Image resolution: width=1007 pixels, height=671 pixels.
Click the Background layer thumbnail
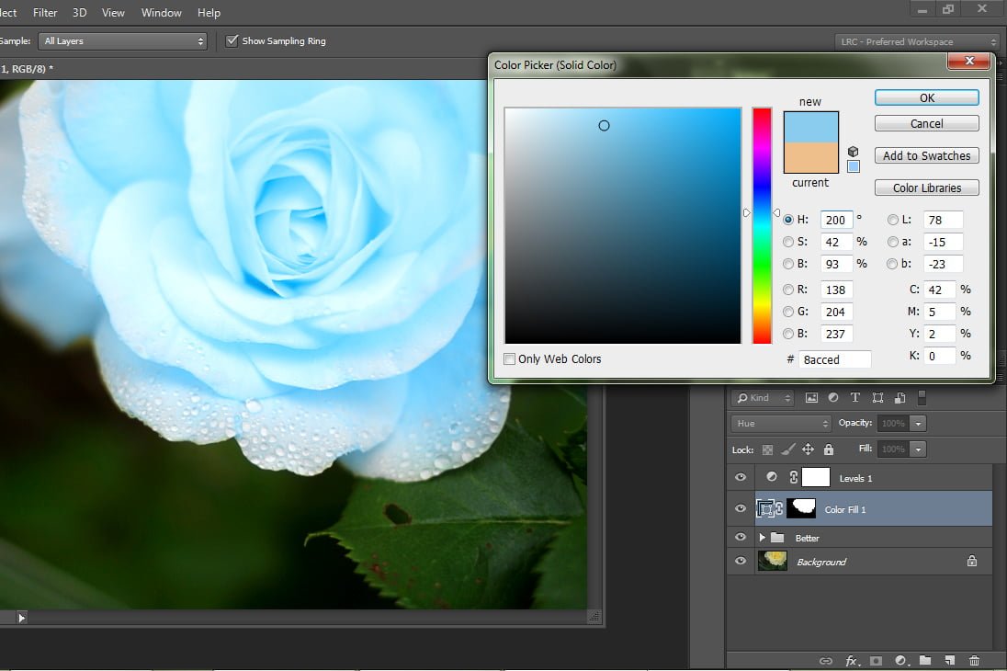[x=773, y=561]
